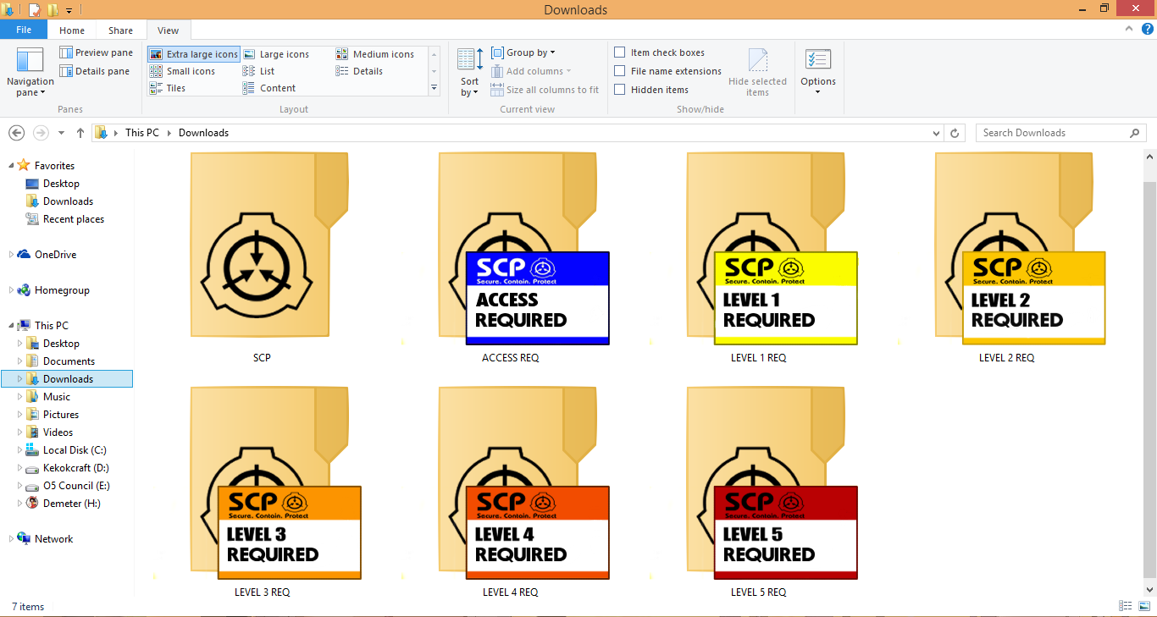The height and width of the screenshot is (617, 1157).
Task: Select Large icons layout
Action: (x=276, y=54)
